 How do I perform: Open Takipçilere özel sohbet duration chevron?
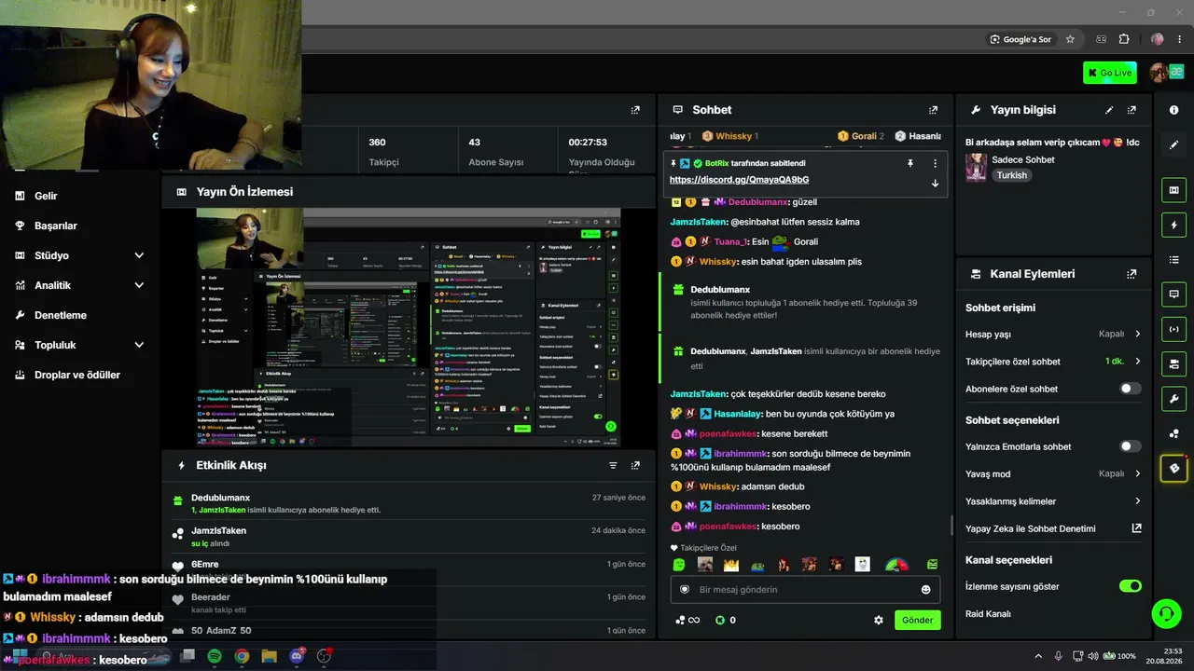(1137, 362)
